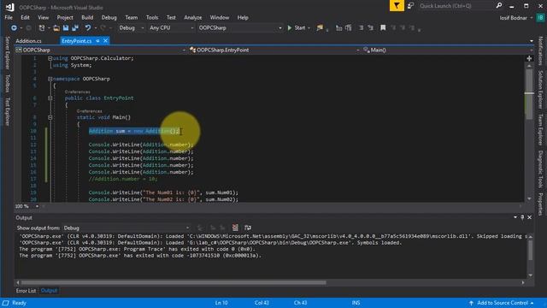This screenshot has height=308, width=547.
Task: Click the uncomment lines toolbar icon
Action: [x=348, y=27]
